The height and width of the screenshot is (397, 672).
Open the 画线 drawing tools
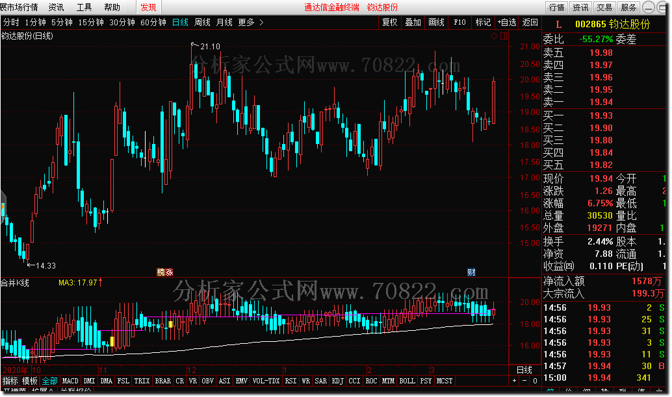point(436,22)
